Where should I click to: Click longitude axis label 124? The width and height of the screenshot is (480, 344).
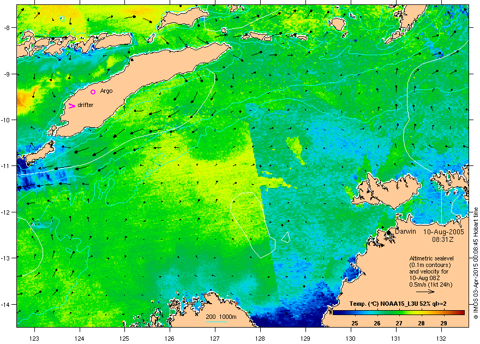click(x=80, y=339)
